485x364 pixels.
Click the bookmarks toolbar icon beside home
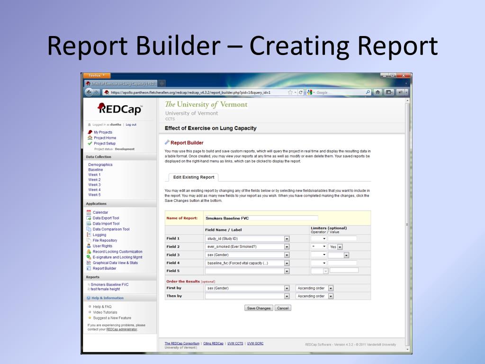pyautogui.click(x=389, y=92)
